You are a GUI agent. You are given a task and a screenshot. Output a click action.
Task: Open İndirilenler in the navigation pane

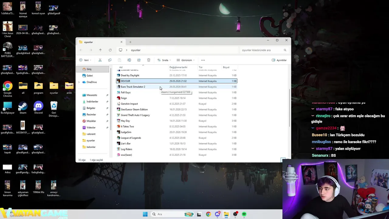pos(92,102)
